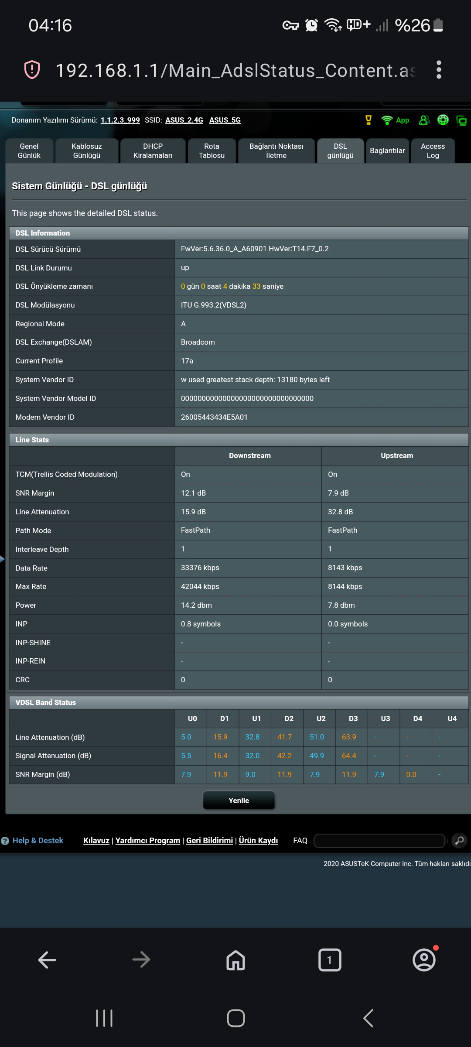Select the DHCP Kiralamaları tab
Screen dimensions: 471x1047
click(x=153, y=151)
